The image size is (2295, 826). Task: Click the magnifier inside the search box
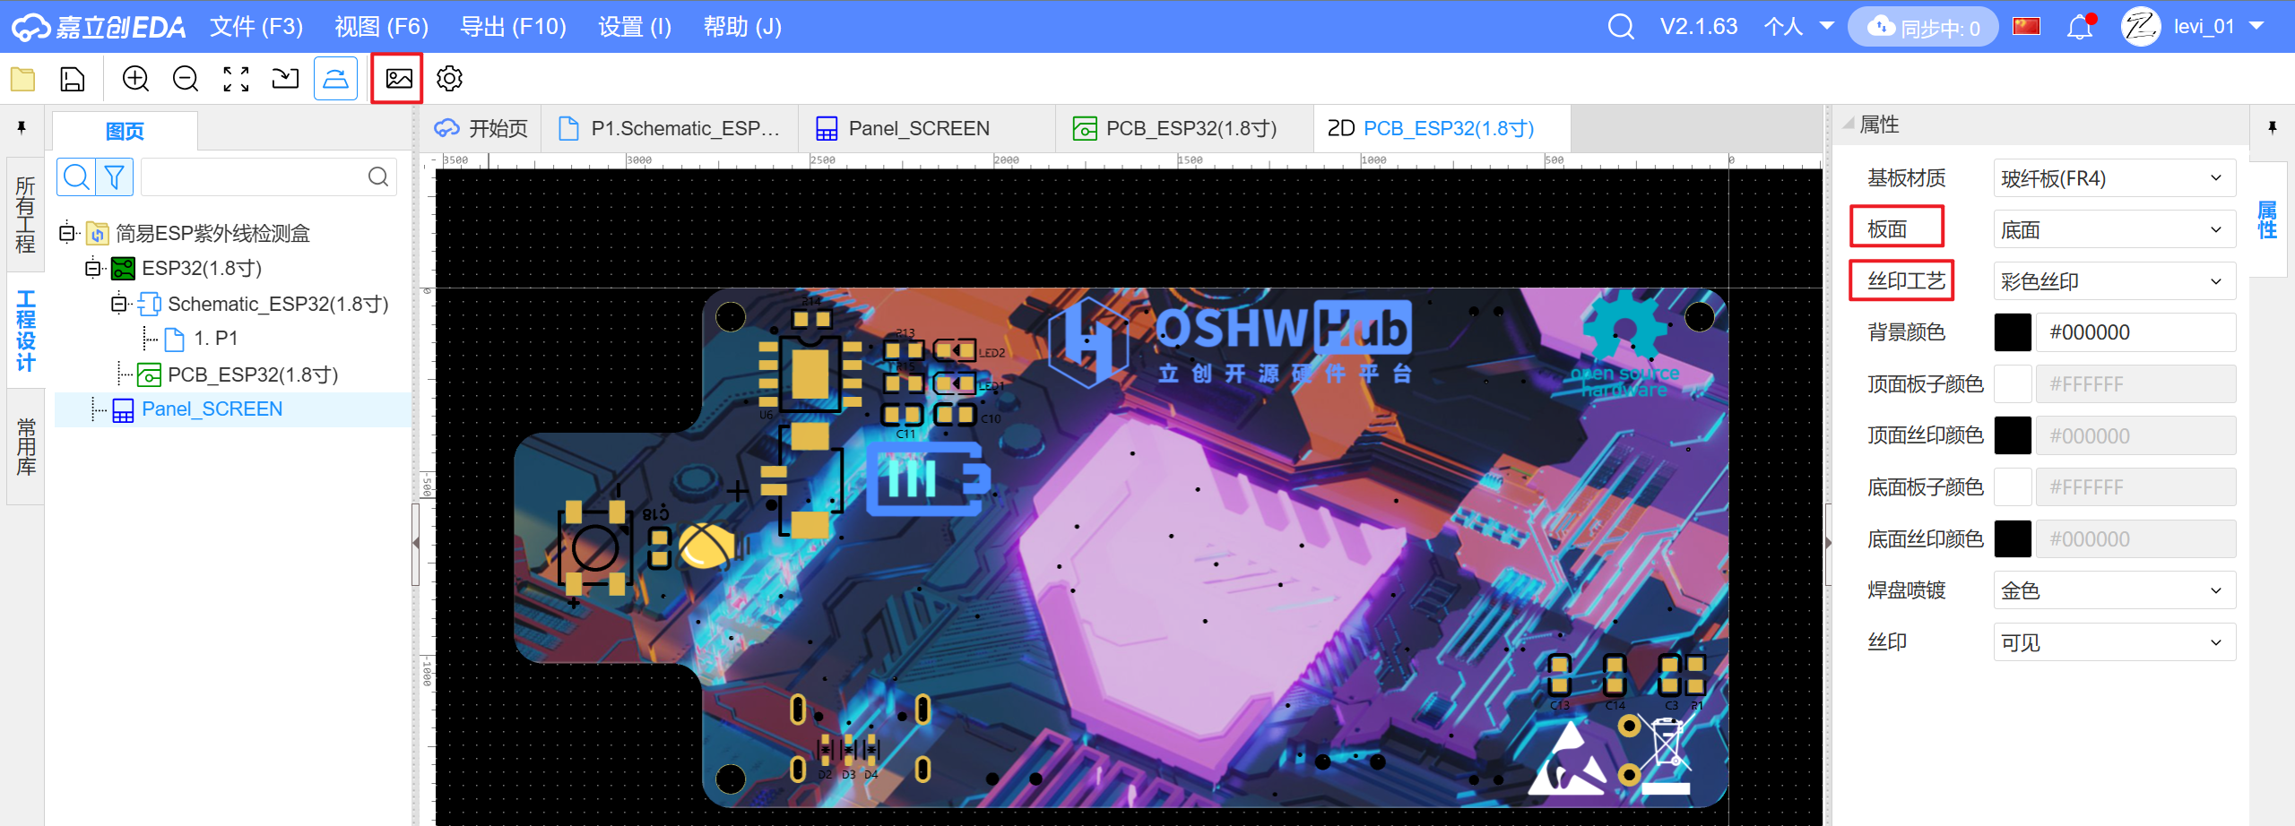pos(378,177)
